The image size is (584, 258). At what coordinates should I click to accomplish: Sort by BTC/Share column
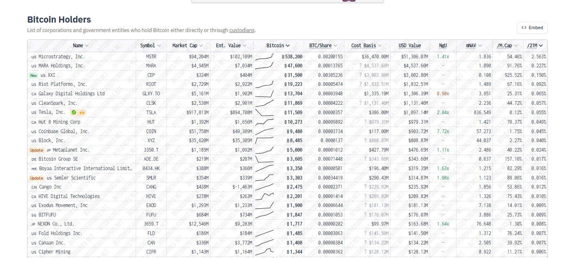pyautogui.click(x=323, y=46)
